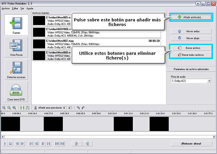Screen dimensions: 217x154
Task: Select the Mov008 file entry
Action: point(52,56)
